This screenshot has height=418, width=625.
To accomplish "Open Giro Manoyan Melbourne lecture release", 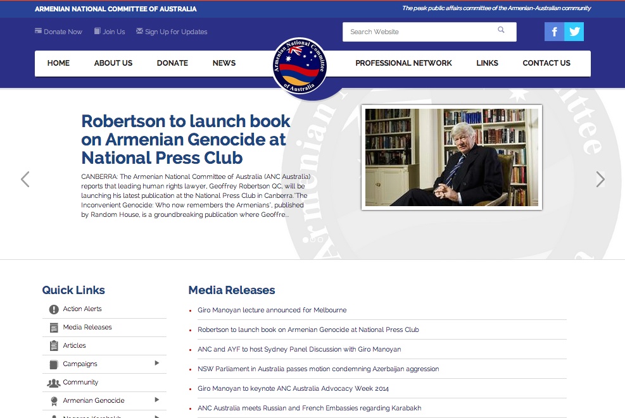I will pyautogui.click(x=272, y=310).
